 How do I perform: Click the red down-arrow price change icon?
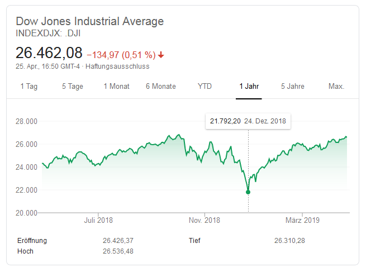[x=161, y=55]
